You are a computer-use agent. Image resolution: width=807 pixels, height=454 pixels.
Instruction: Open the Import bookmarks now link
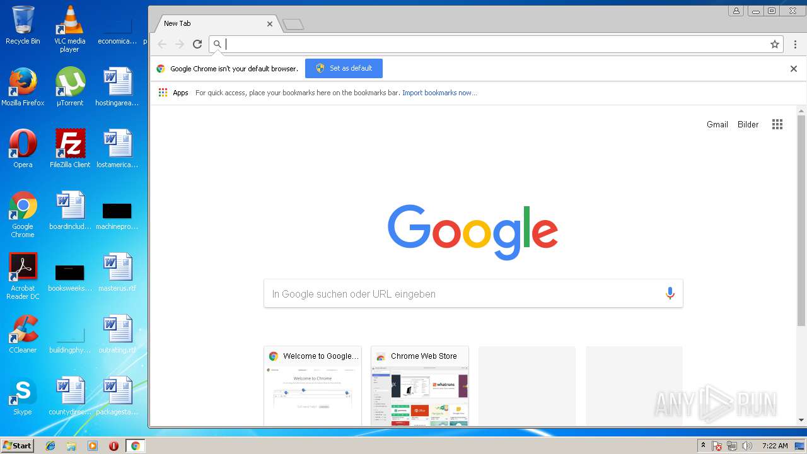pos(439,93)
